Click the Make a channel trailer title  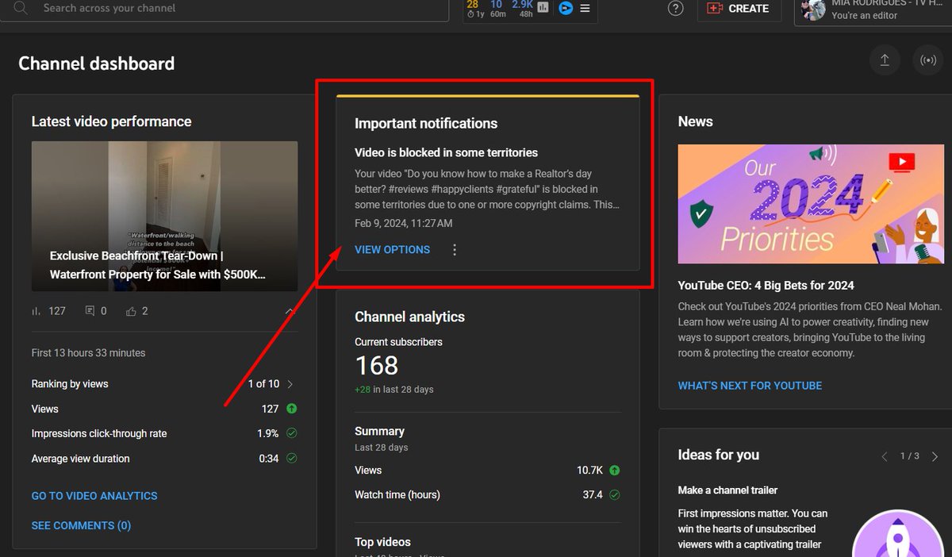click(727, 490)
